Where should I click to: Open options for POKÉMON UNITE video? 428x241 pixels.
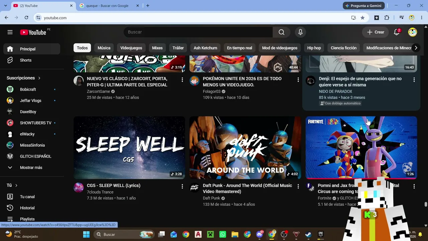298,80
